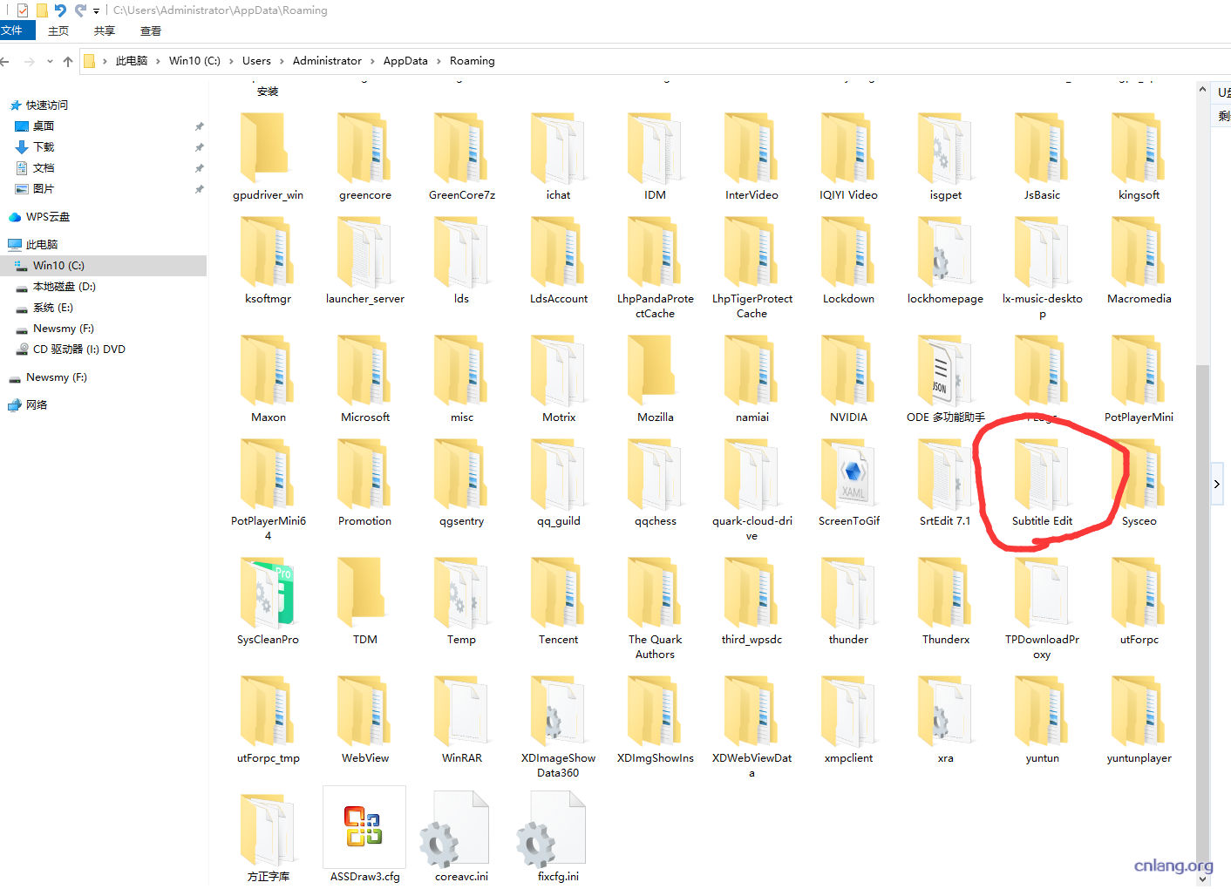The image size is (1231, 889).
Task: Select the XDImageShowData360 folder
Action: 558,727
